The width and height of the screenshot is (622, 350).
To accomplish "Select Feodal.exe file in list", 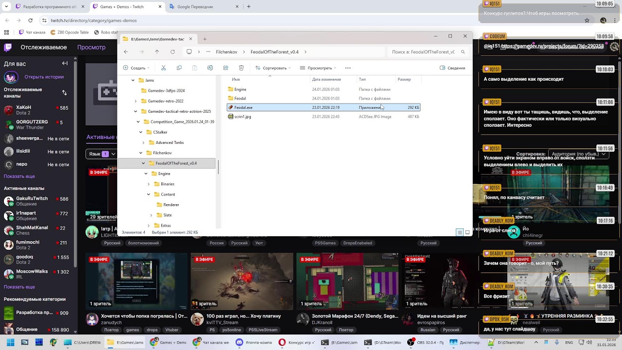I will click(324, 107).
